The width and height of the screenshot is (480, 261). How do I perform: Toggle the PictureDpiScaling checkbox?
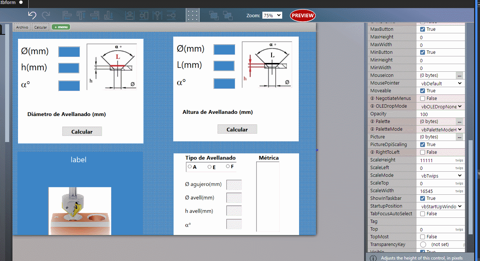click(422, 145)
